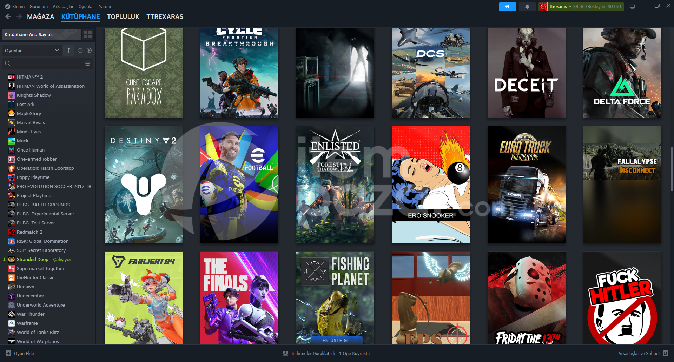Select Lost Ark in the sidebar

pos(26,104)
